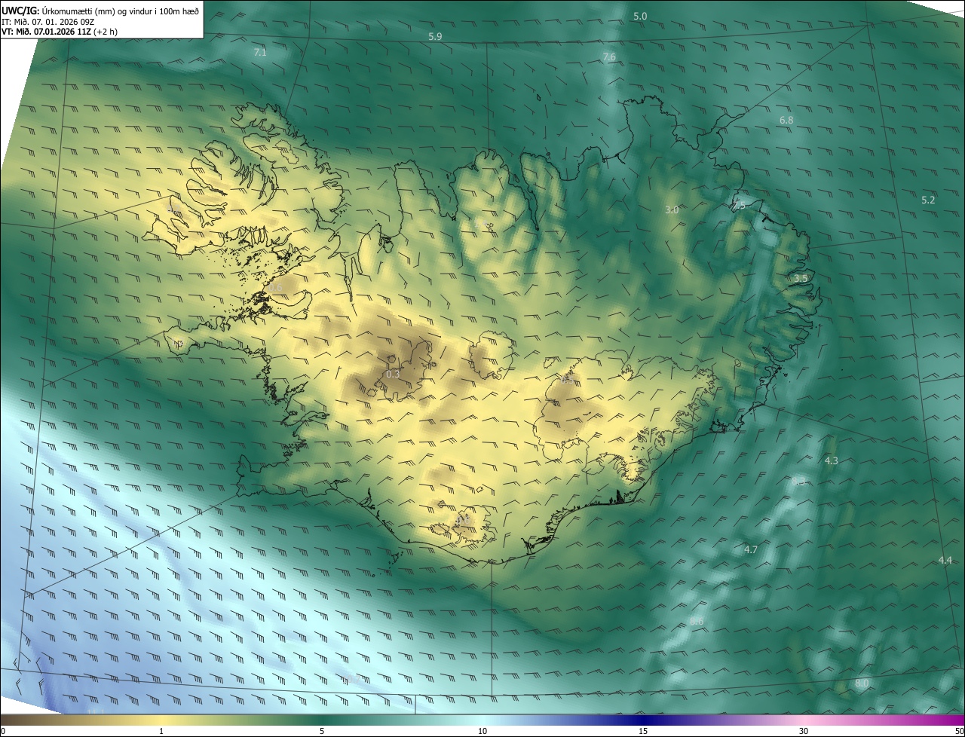Select the 4.3 value label
Screen dimensions: 965x737
[x=832, y=460]
